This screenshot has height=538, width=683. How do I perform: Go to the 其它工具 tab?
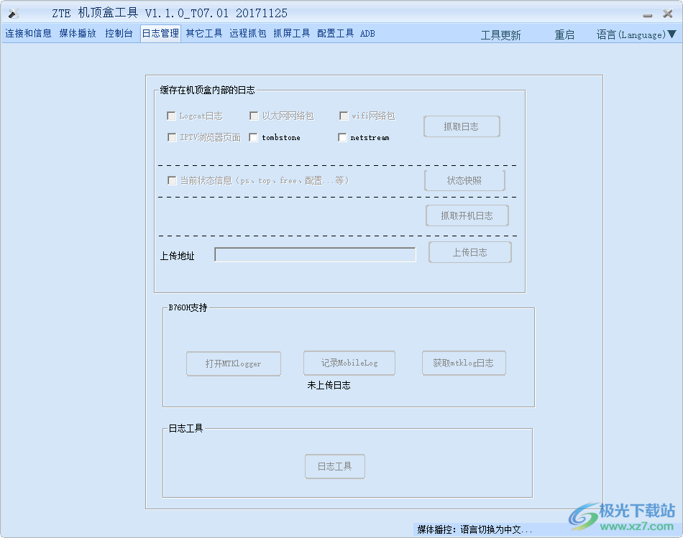click(204, 34)
